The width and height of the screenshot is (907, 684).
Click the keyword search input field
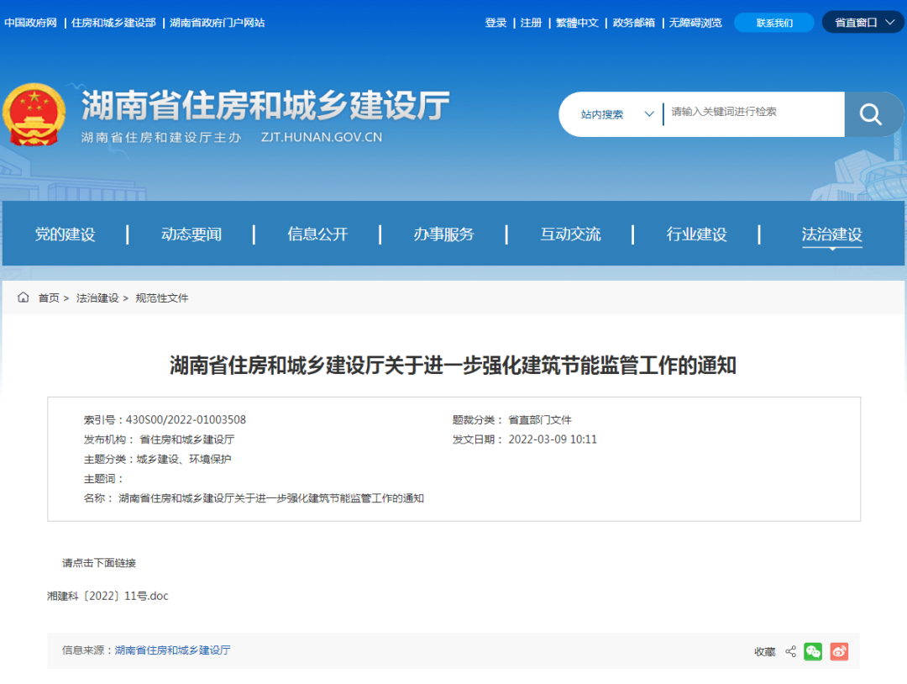click(x=752, y=112)
